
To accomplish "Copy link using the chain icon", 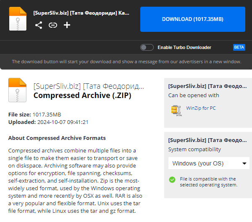I will click(53, 25).
